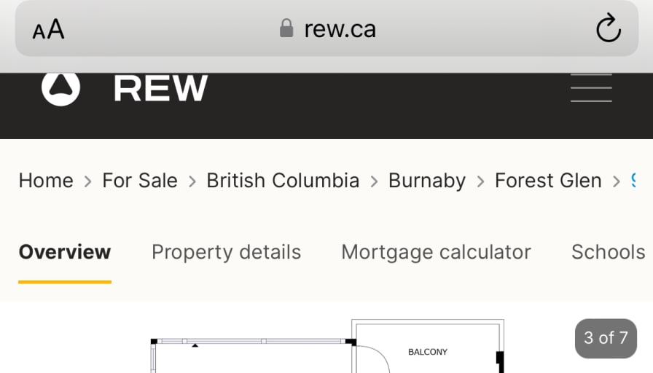The image size is (653, 373).
Task: Tap the 3 of 7 photo counter
Action: click(606, 338)
